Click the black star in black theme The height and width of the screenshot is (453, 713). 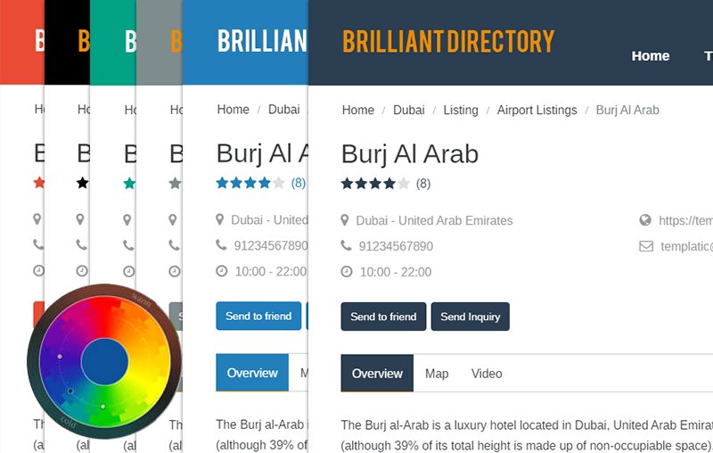[x=82, y=183]
